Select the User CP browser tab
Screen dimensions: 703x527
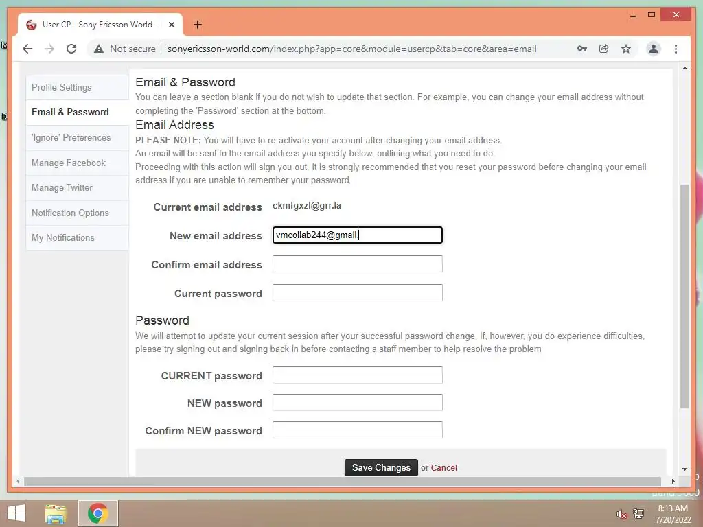click(x=100, y=25)
